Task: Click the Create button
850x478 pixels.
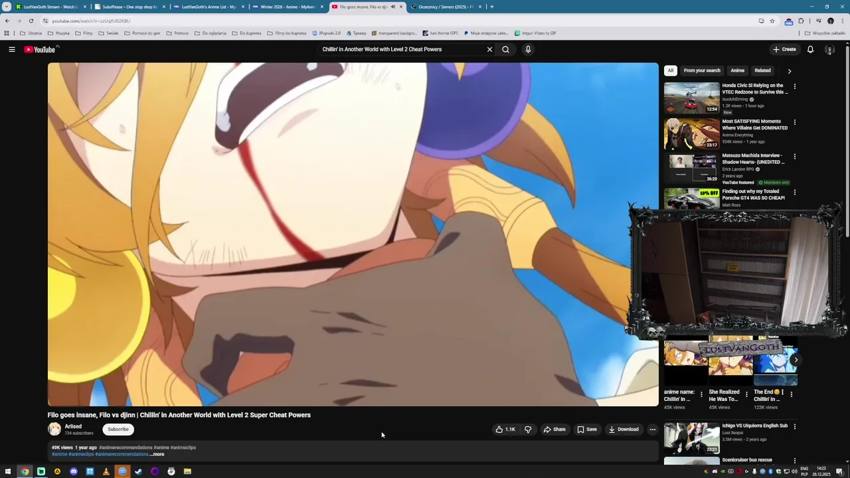Action: tap(784, 49)
